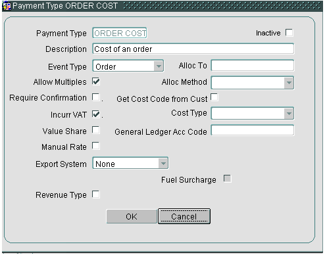Image resolution: width=327 pixels, height=255 pixels.
Task: Uncheck the Allow Multiples checkbox
Action: click(x=96, y=81)
